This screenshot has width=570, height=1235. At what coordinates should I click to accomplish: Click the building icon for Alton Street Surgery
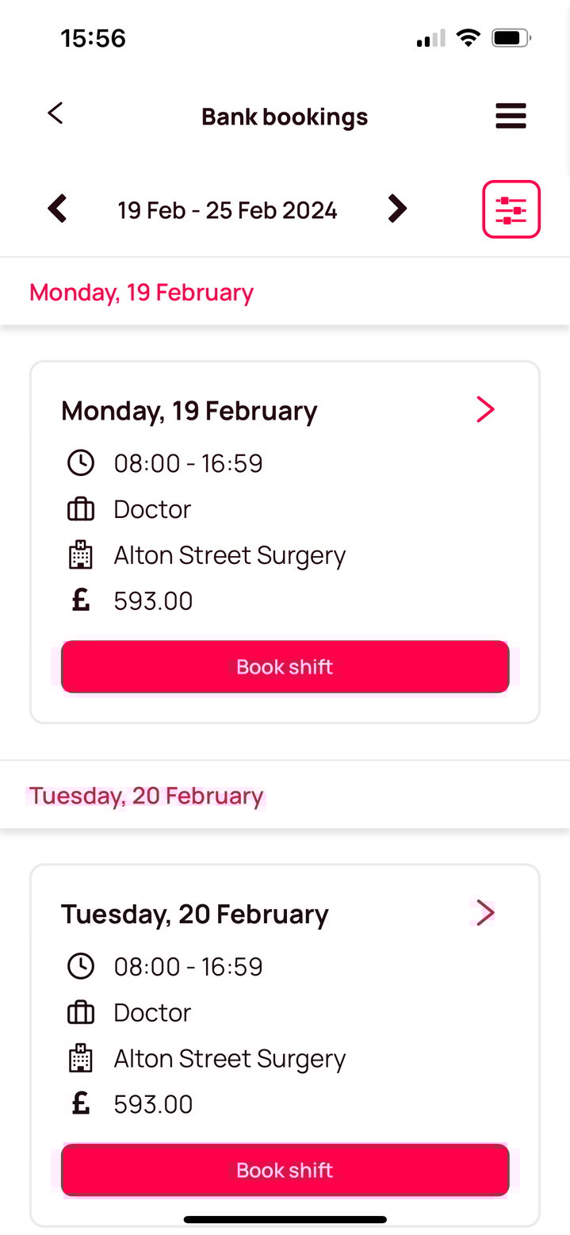(81, 554)
